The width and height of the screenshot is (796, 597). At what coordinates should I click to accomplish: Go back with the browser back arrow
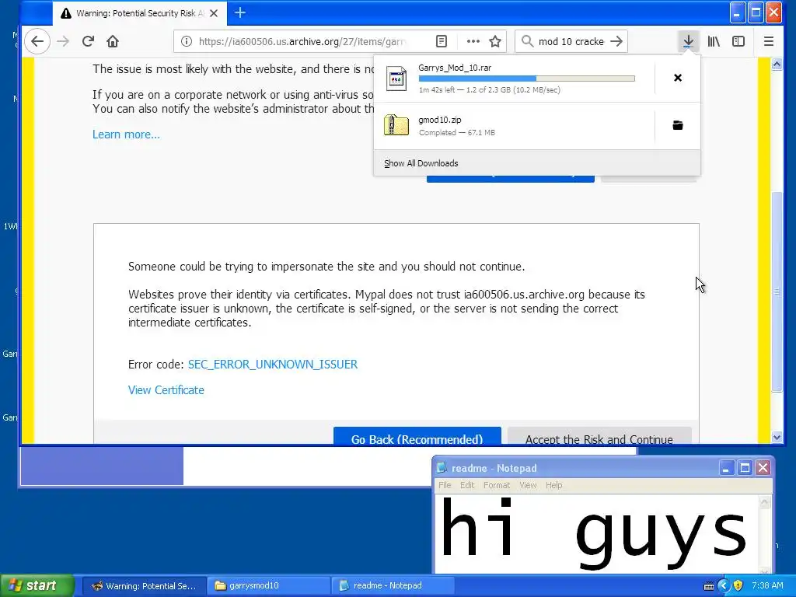[37, 41]
